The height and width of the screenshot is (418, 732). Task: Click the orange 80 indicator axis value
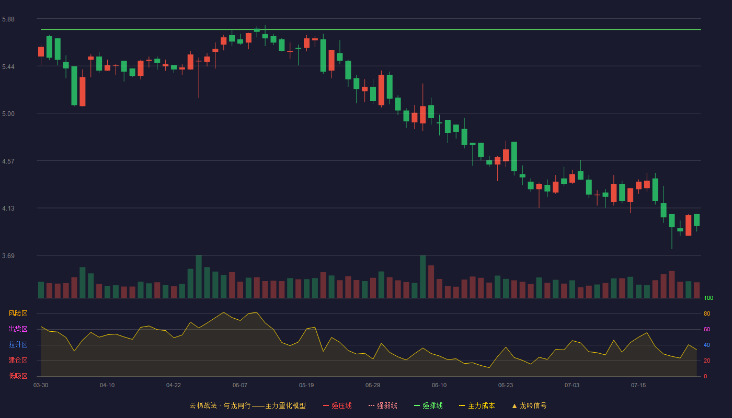(x=707, y=313)
